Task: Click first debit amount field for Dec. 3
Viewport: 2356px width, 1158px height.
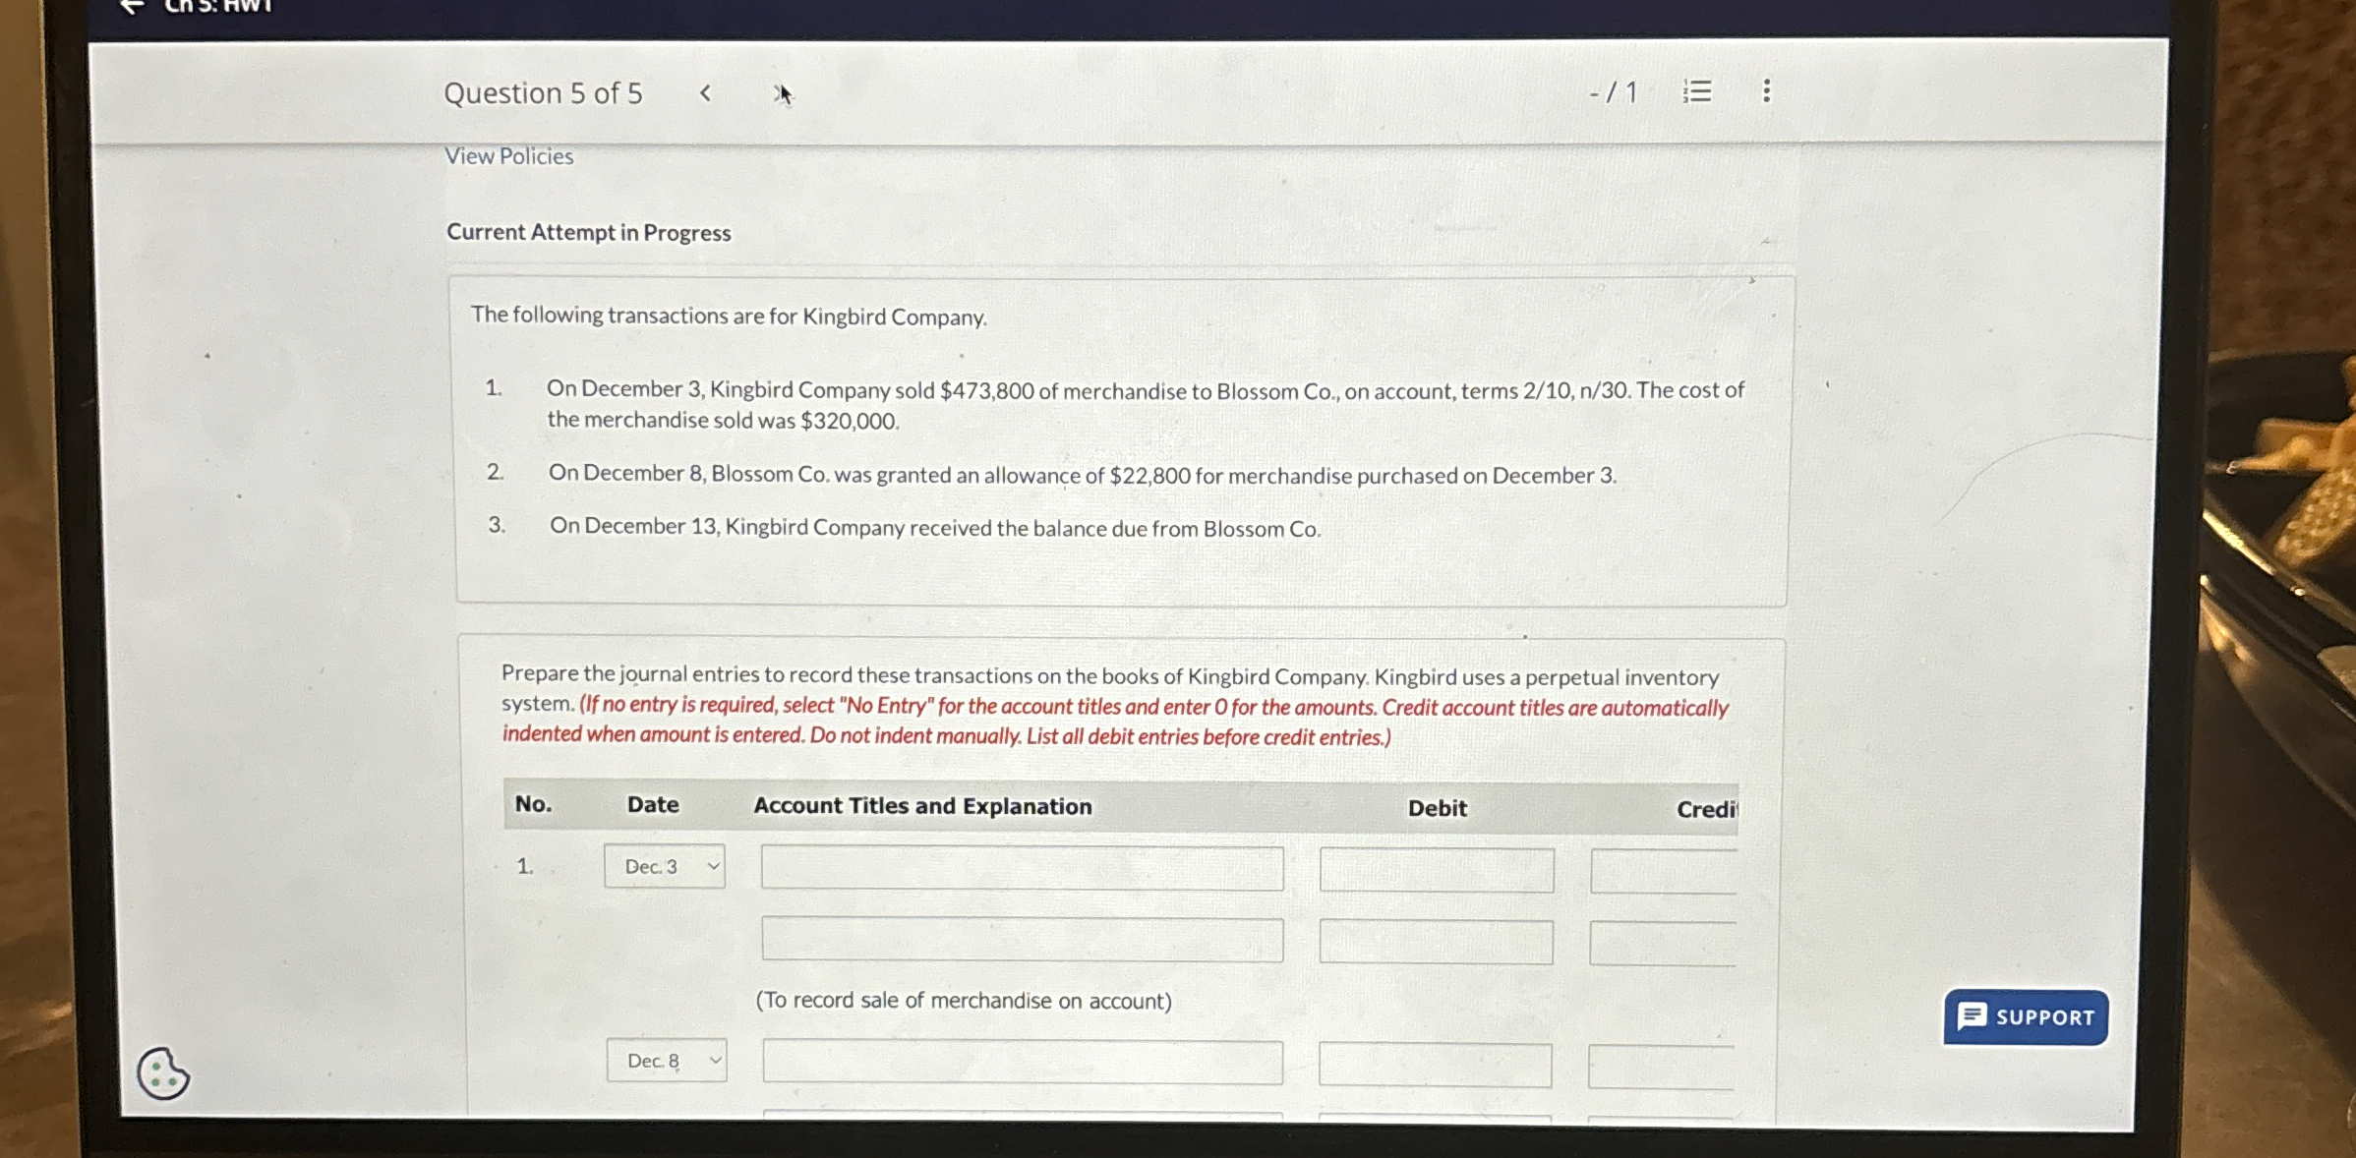Action: click(1436, 870)
